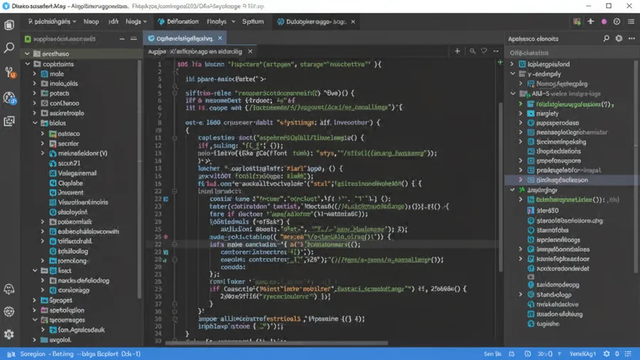Expand the 'Stand-ologp' node in the right panel

[521, 295]
